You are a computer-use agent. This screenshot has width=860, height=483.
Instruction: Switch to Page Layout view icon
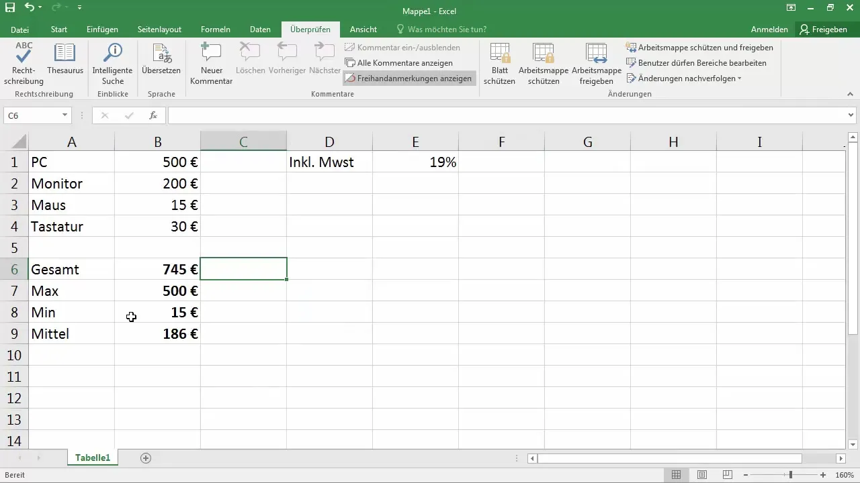tap(702, 475)
